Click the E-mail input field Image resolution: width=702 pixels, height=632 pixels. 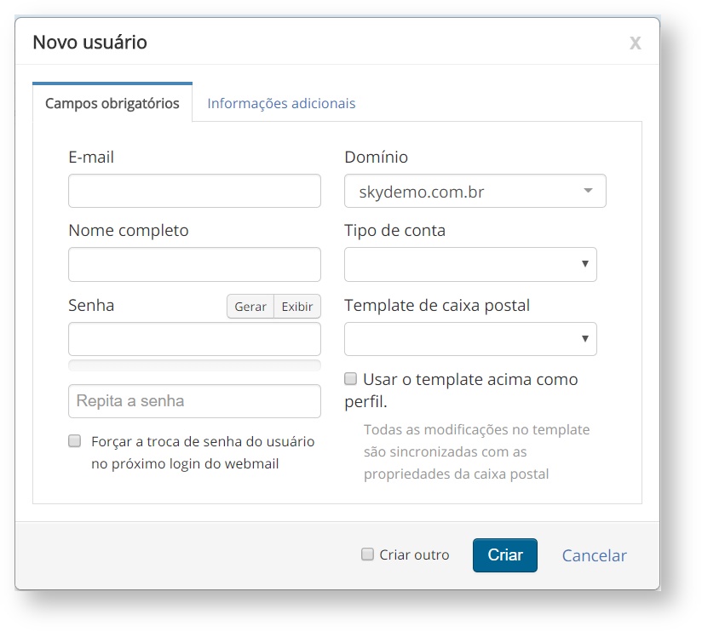point(194,191)
